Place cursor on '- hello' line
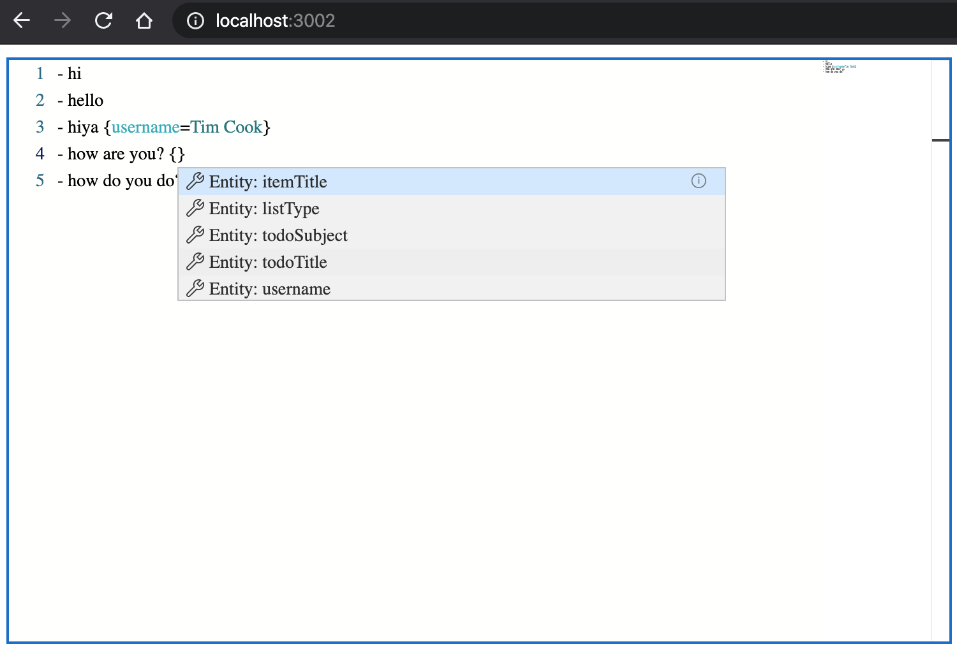 coord(80,100)
